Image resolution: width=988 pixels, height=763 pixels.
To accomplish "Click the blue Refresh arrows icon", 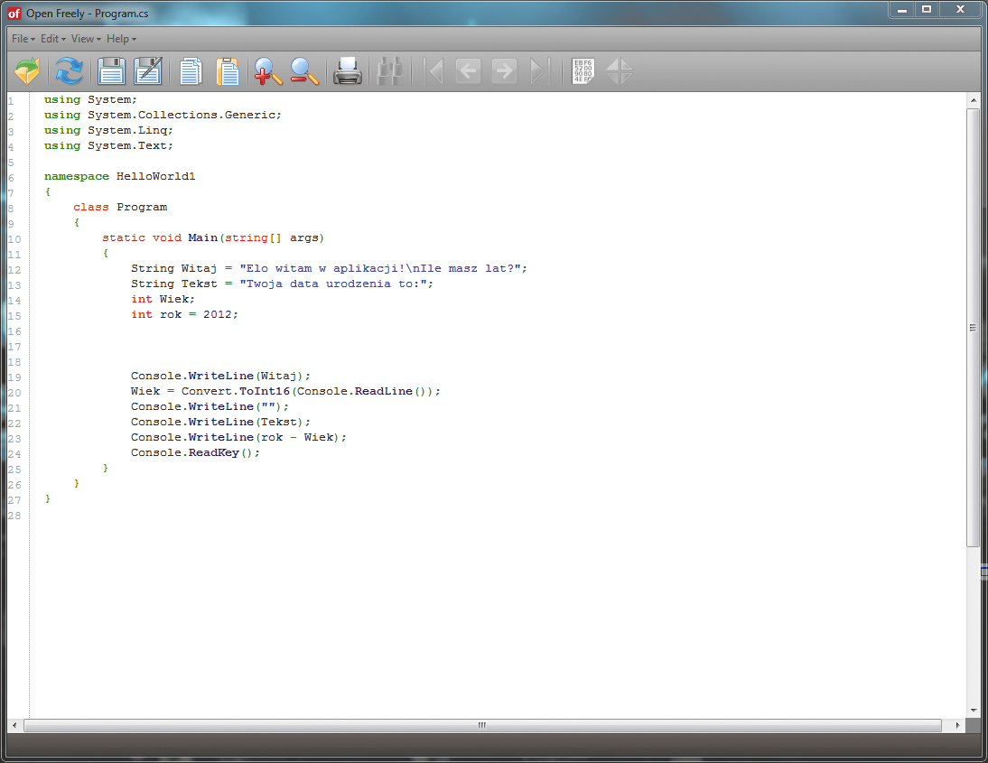I will tap(70, 70).
